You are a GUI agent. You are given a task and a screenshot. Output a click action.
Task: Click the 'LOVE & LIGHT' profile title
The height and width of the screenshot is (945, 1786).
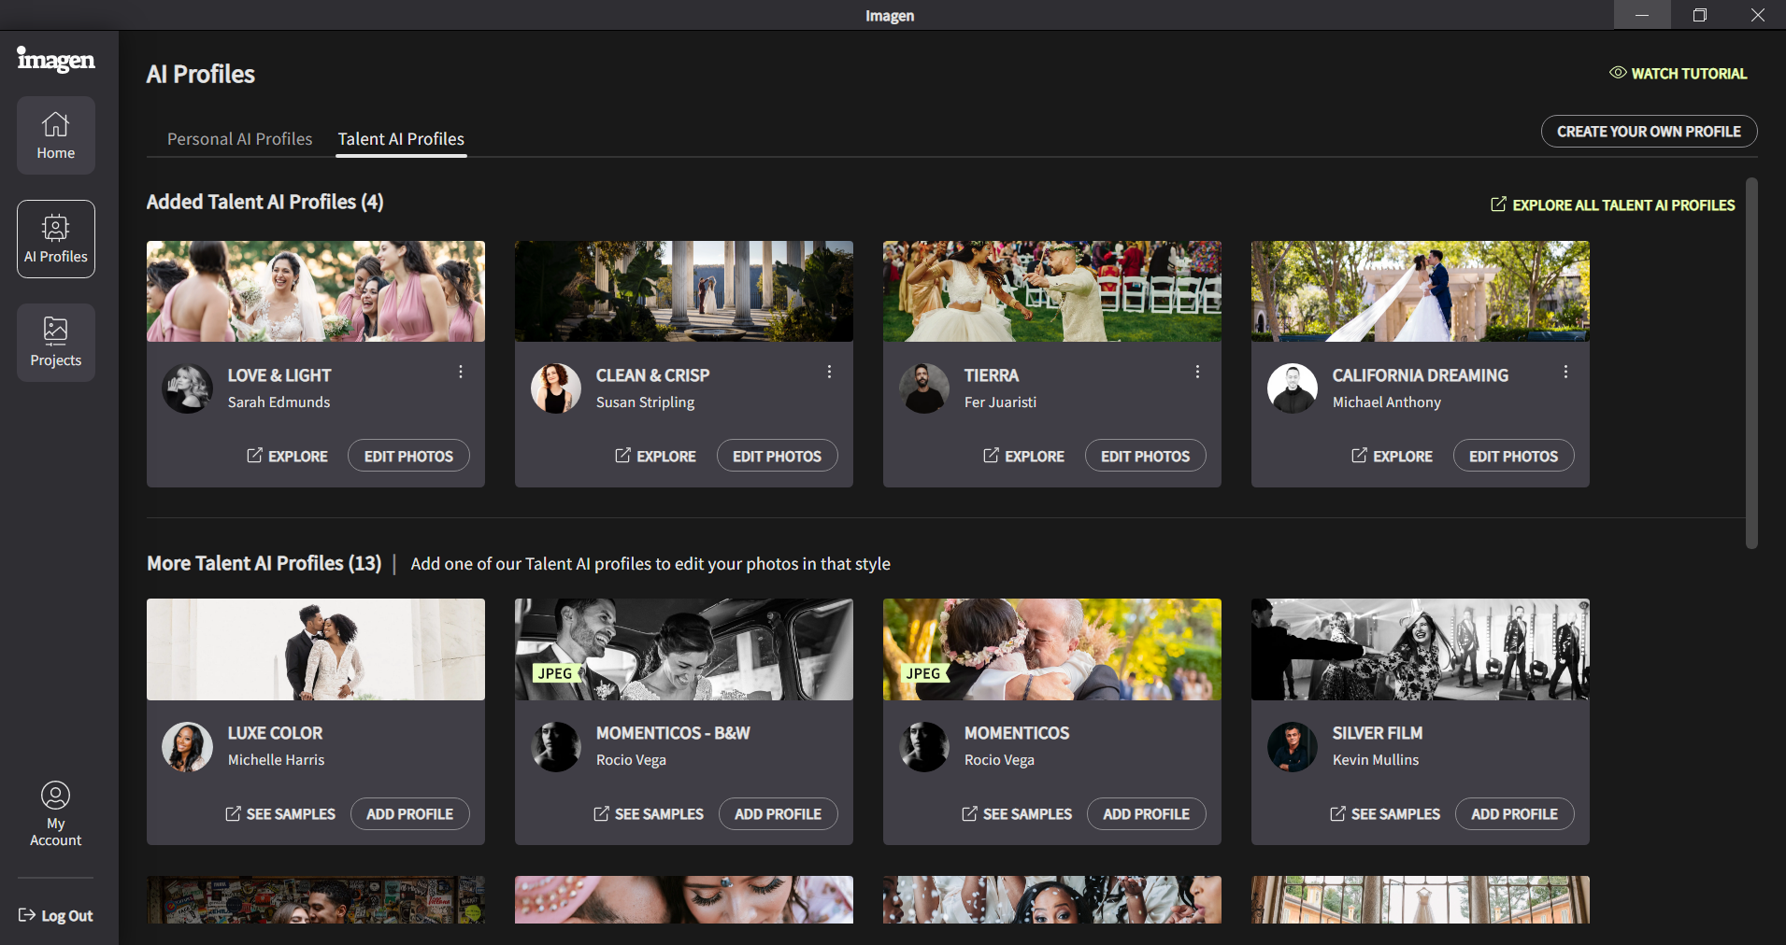(x=279, y=375)
